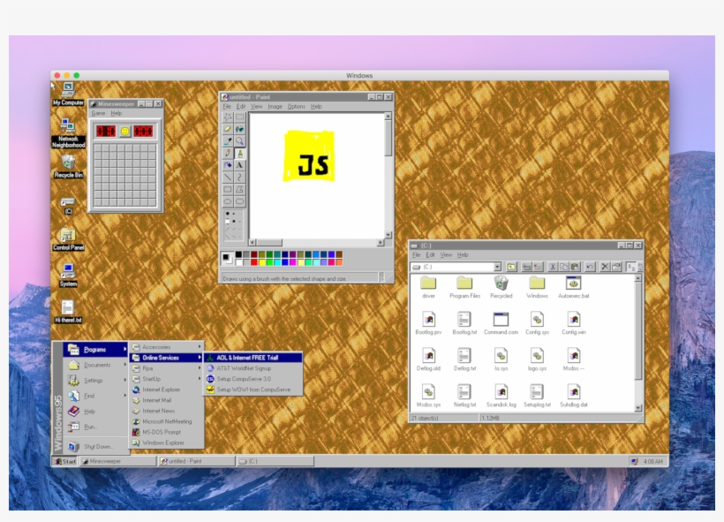This screenshot has width=724, height=522.
Task: Choose Setup CompuServe 3.0 menu entry
Action: pos(253,379)
